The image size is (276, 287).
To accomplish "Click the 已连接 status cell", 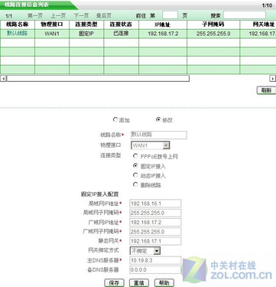I will [x=121, y=34].
